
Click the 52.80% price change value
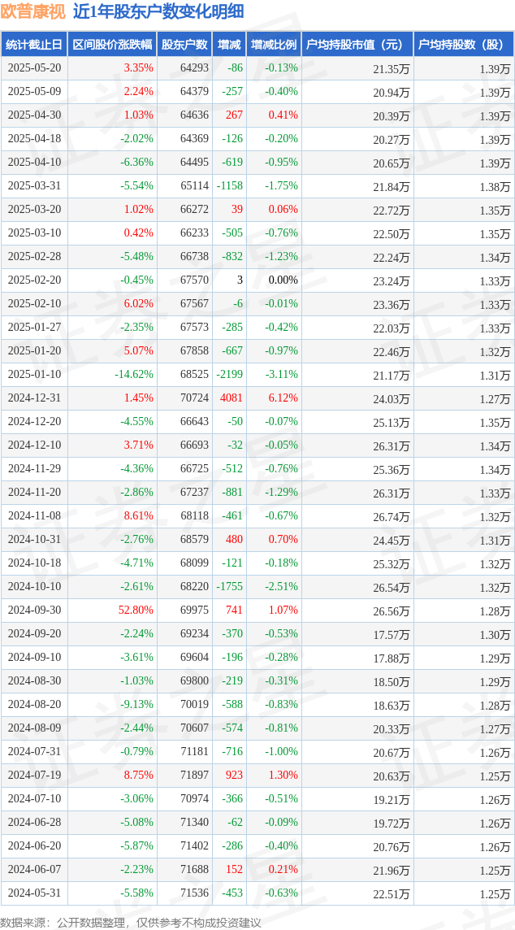136,611
